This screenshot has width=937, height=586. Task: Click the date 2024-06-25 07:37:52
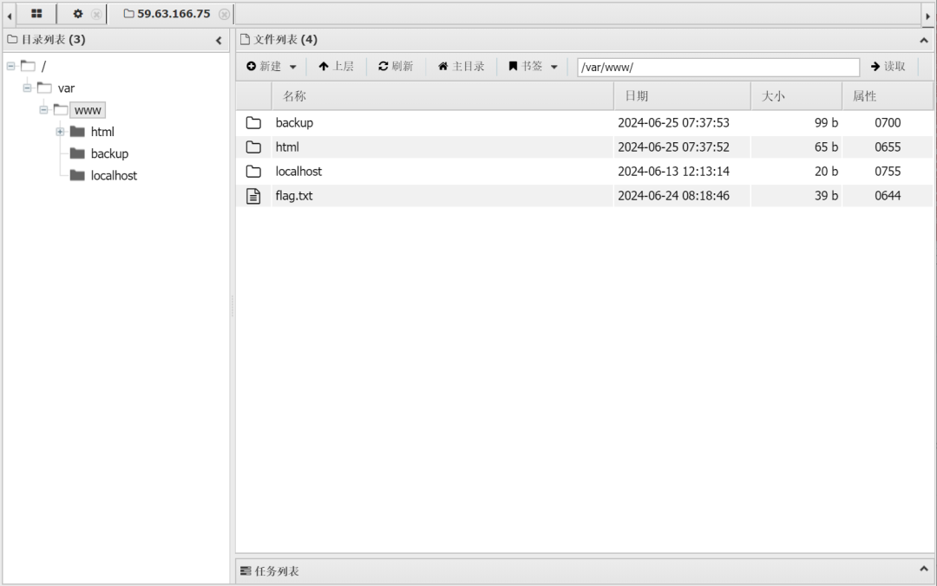(673, 147)
